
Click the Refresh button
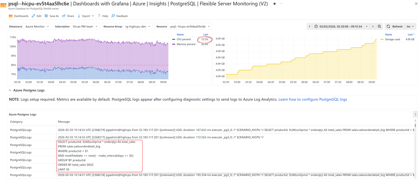pos(395,26)
